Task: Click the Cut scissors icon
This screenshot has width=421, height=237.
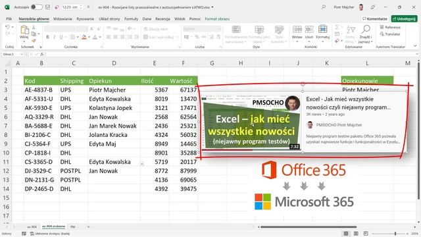Action: [x=34, y=27]
